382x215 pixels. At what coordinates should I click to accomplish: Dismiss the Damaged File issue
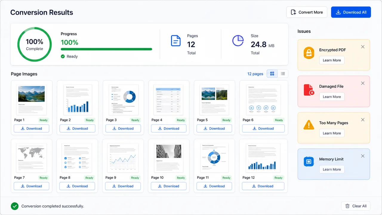tap(363, 83)
